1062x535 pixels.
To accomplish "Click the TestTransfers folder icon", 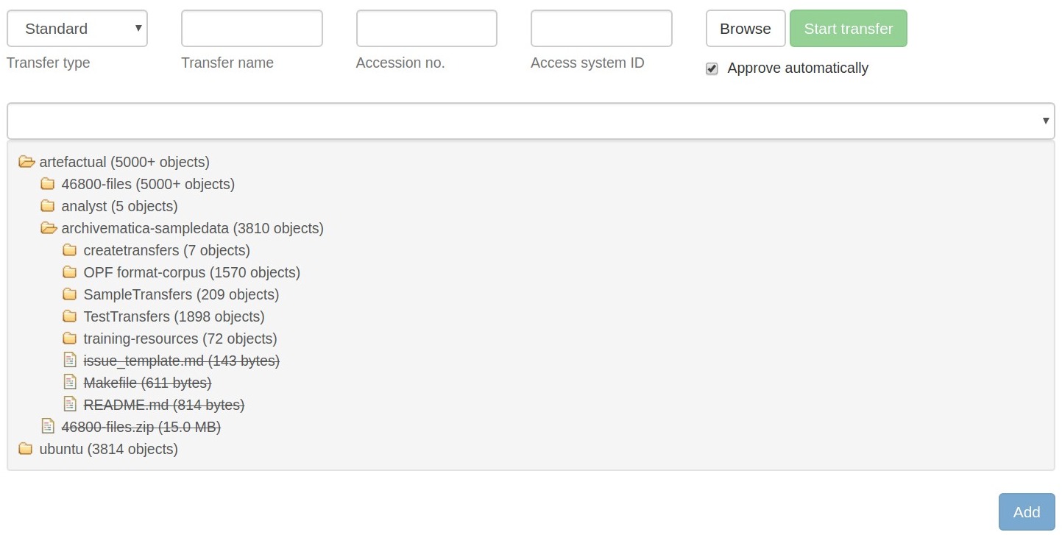I will click(70, 316).
